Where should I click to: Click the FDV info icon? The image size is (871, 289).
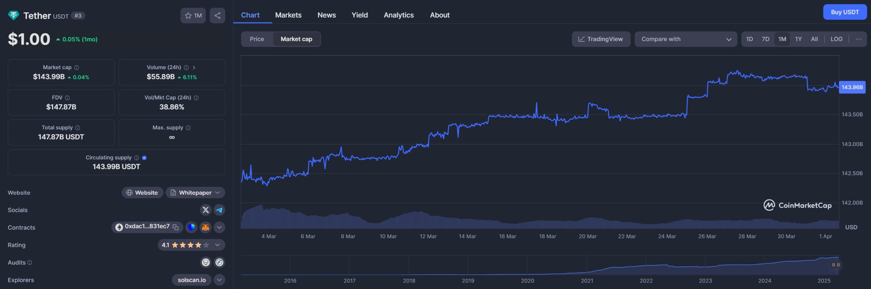(x=67, y=98)
